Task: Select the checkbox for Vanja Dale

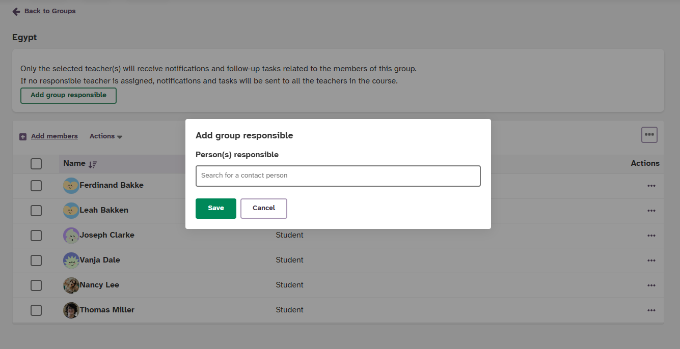Action: pos(36,260)
